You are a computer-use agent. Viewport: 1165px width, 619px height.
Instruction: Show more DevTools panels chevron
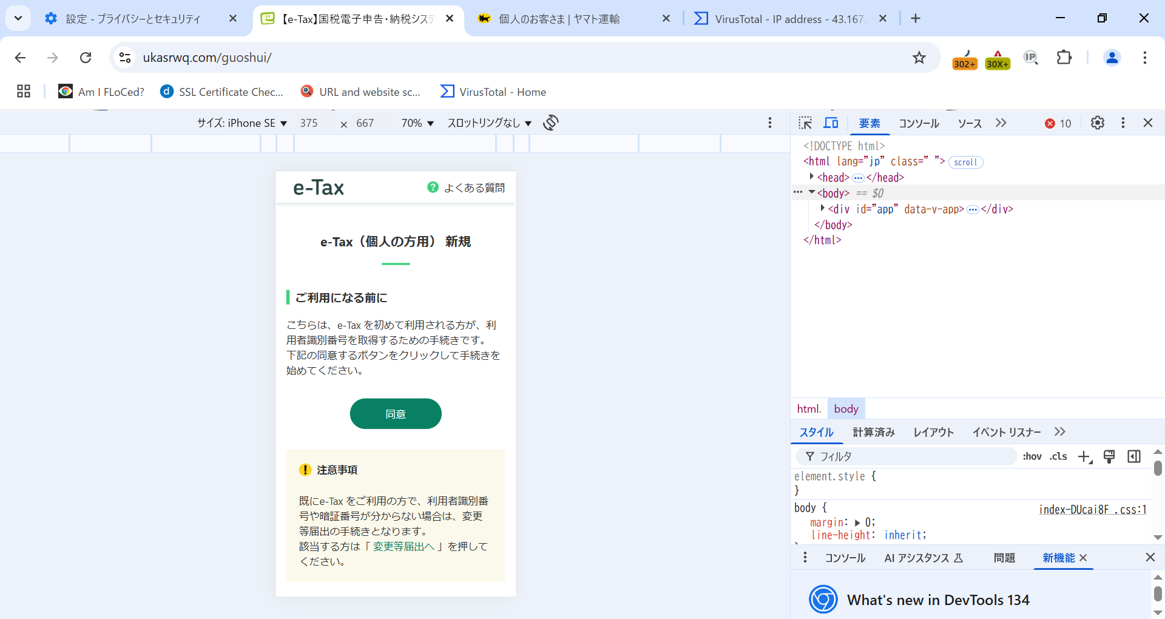[x=1001, y=123]
